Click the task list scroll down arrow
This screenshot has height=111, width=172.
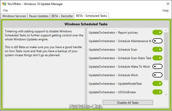pyautogui.click(x=166, y=94)
